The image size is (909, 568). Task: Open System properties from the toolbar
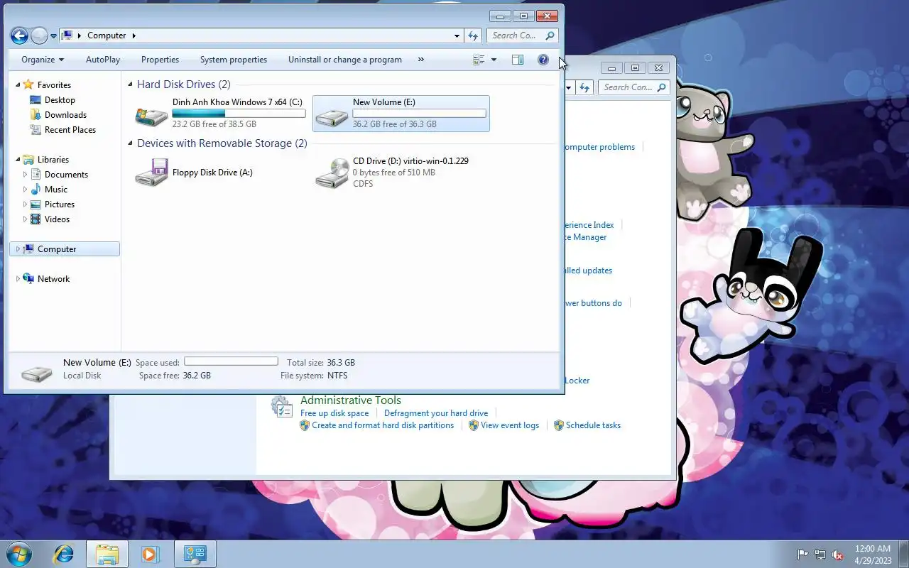pos(234,60)
